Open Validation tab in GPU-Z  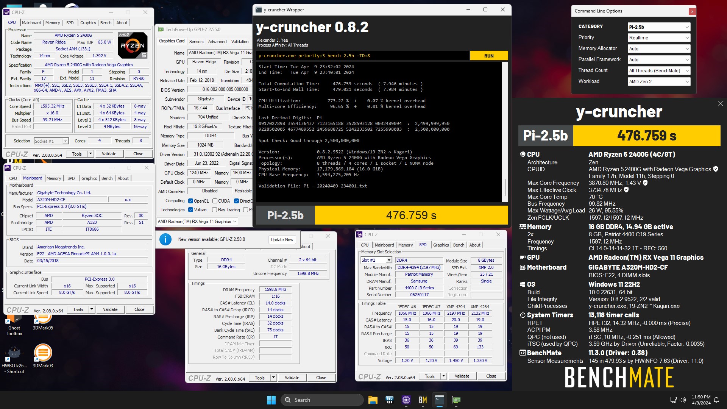pyautogui.click(x=240, y=42)
